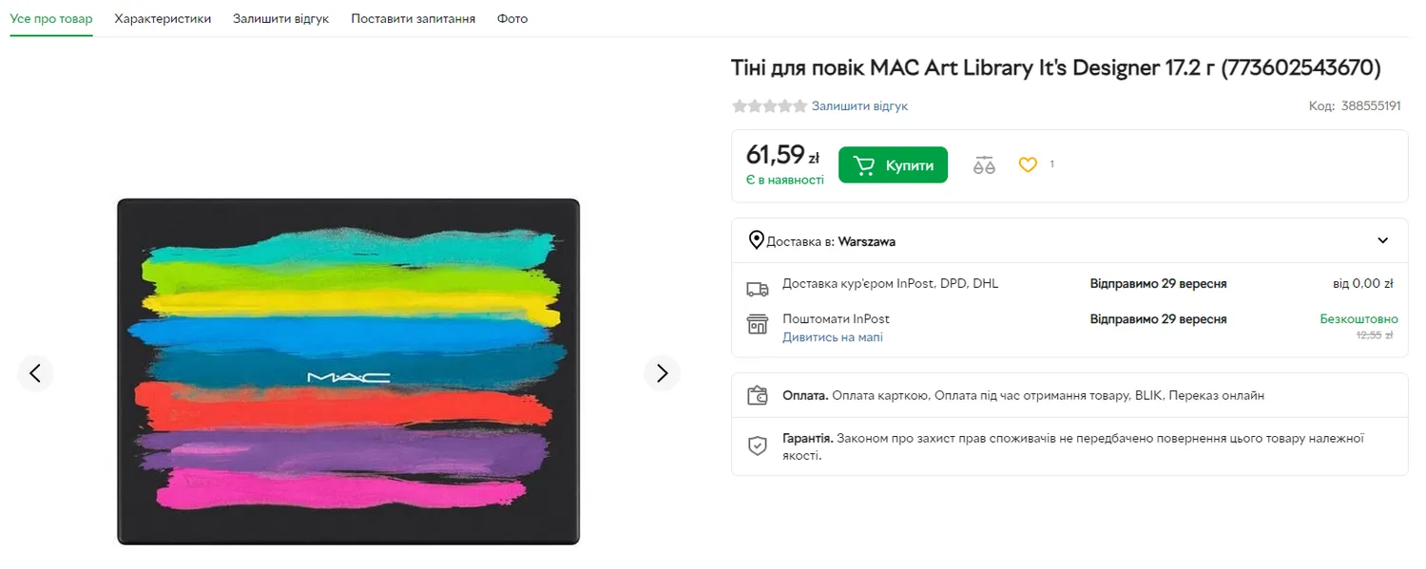Switch to Характеристики tab
The width and height of the screenshot is (1426, 569).
(163, 18)
